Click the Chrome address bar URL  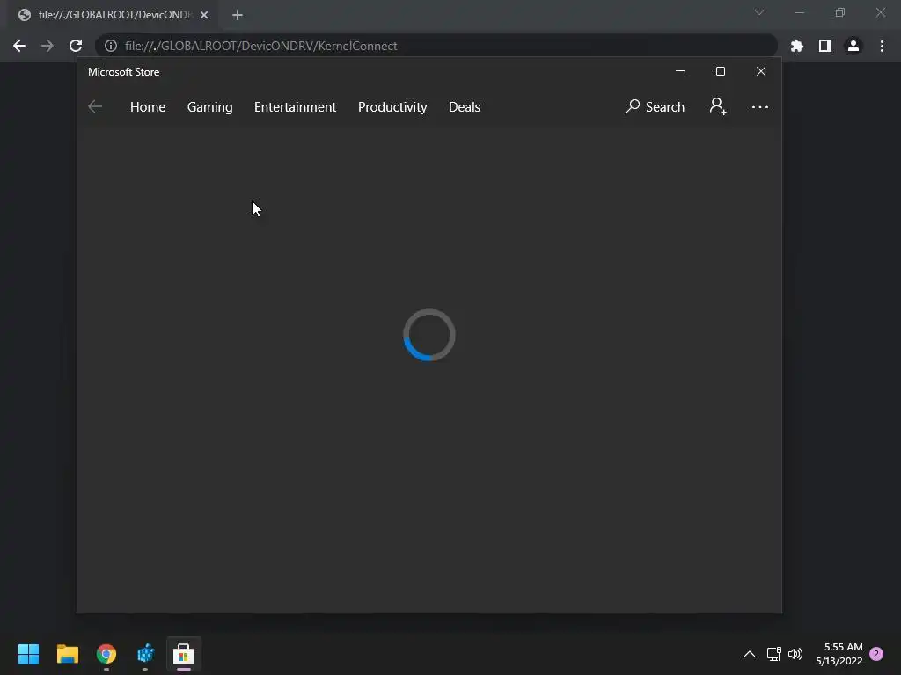point(260,46)
